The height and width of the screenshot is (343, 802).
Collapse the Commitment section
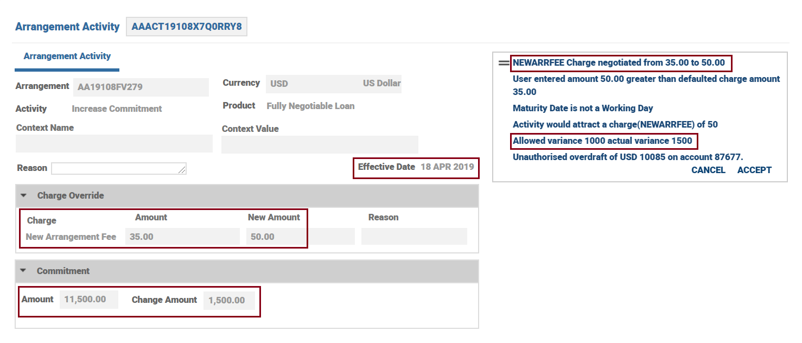point(23,271)
